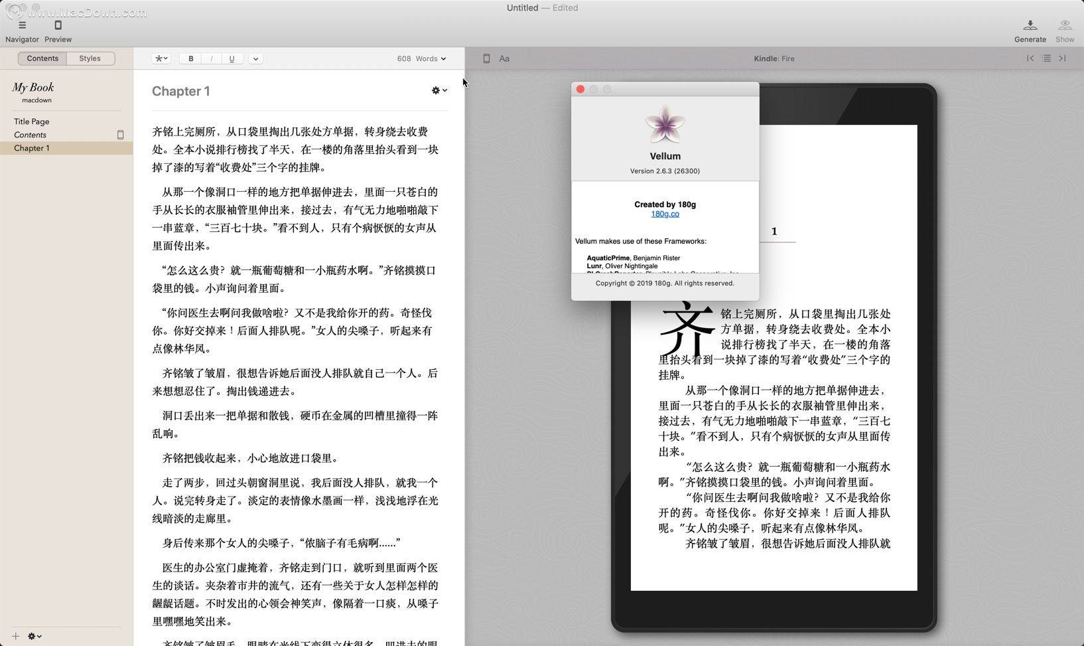Select the device preview icon in preview bar
The width and height of the screenshot is (1084, 646).
(x=485, y=58)
